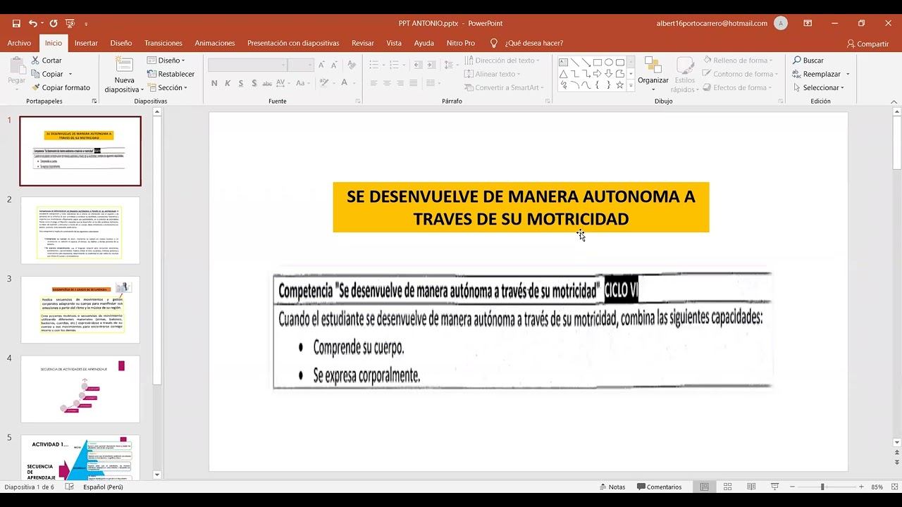The width and height of the screenshot is (902, 507).
Task: Click Estilos rápidos button
Action: click(684, 75)
